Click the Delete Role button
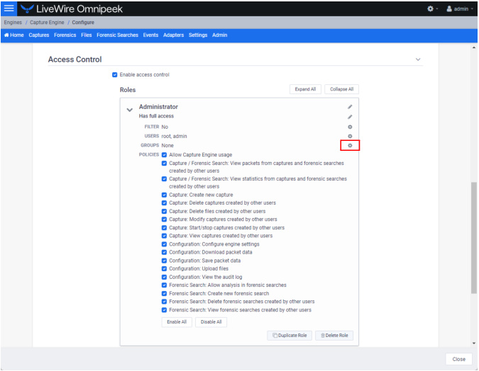Image resolution: width=479 pixels, height=371 pixels. [x=334, y=336]
